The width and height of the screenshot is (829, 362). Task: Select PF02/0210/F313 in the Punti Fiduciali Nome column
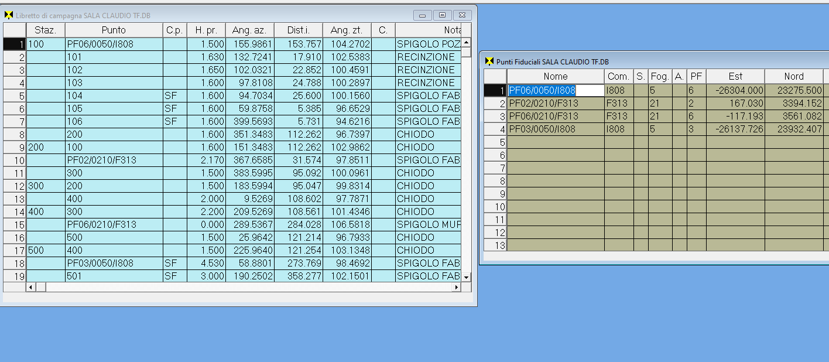pos(556,103)
